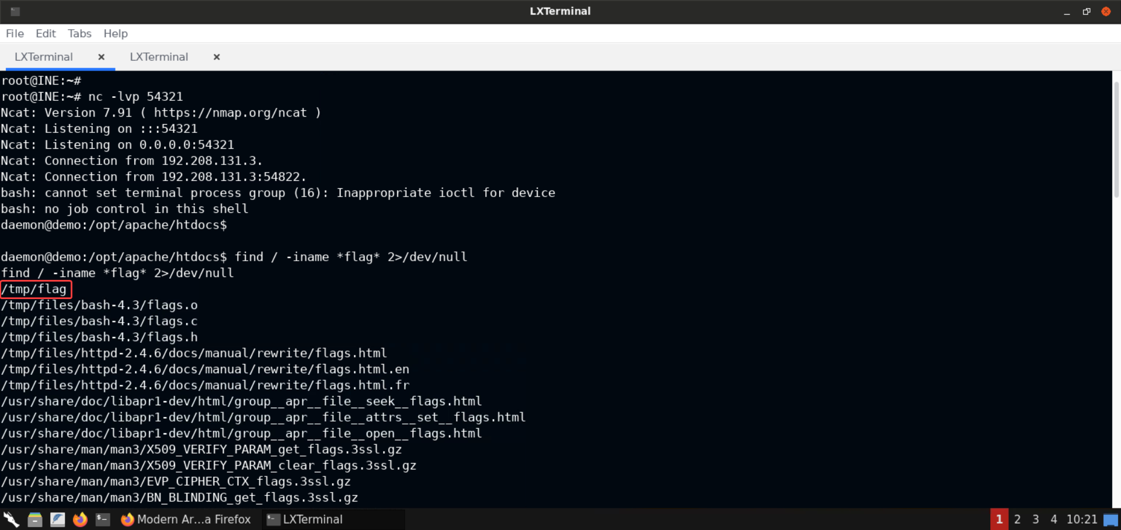Click the group__apr__file__seek__flags.html line

click(241, 401)
